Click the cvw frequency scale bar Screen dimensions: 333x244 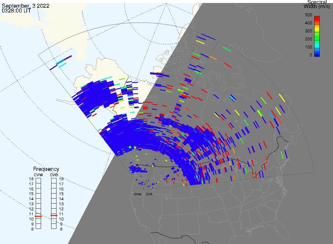pyautogui.click(x=38, y=204)
